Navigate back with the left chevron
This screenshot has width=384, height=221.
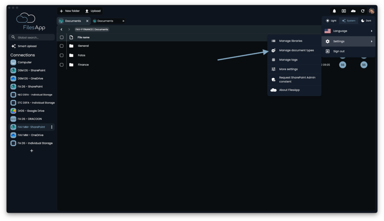point(61,29)
